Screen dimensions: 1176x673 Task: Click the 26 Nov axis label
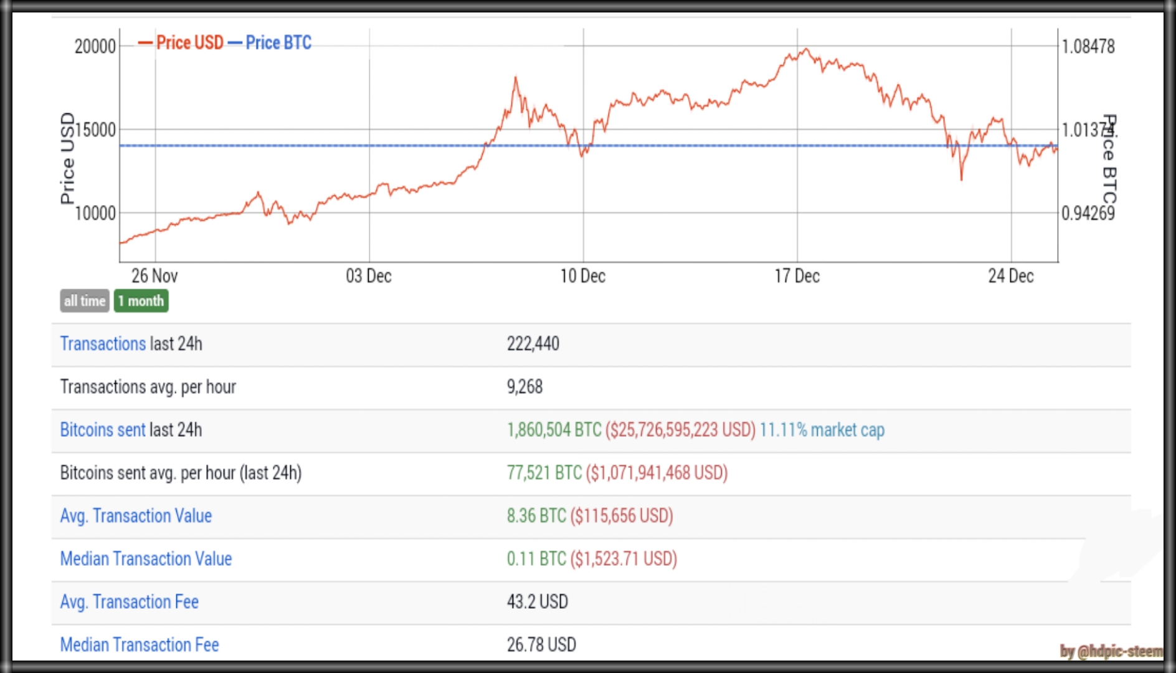(x=154, y=276)
